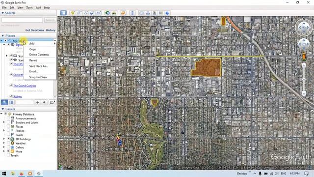Open the planet switcher Saturn icon
The height and width of the screenshot is (177, 314).
(123, 13)
